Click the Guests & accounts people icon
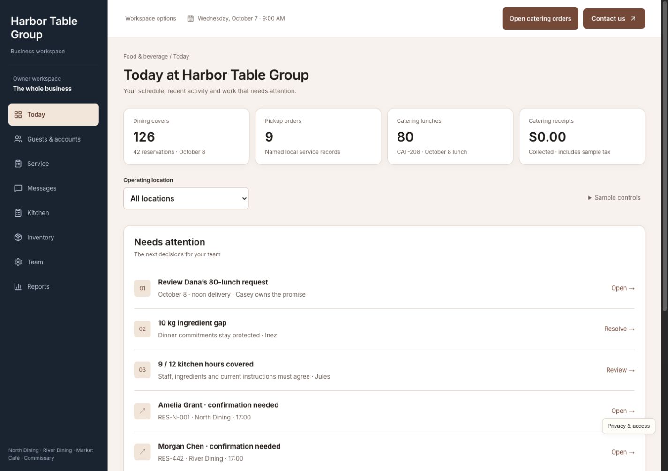 pos(18,139)
